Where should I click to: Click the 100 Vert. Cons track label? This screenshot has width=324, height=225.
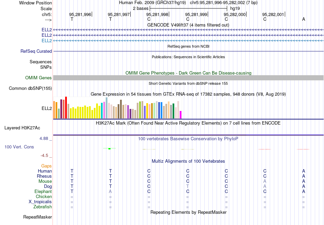(x=19, y=147)
